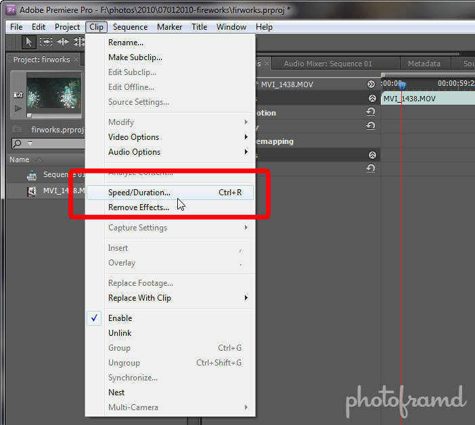Expand the Replace With Clip submenu

(171, 298)
